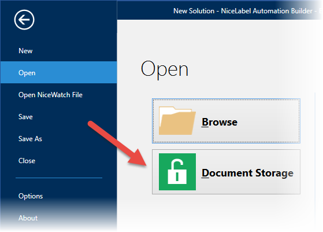Select the highlighted Open menu item

pos(58,72)
